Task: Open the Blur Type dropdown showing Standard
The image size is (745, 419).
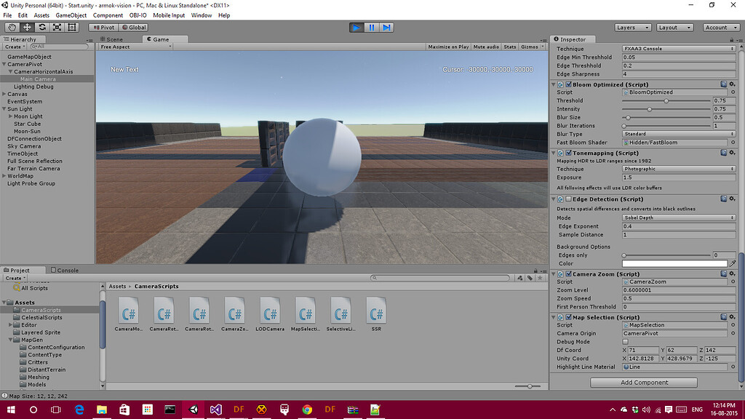Action: [678, 134]
